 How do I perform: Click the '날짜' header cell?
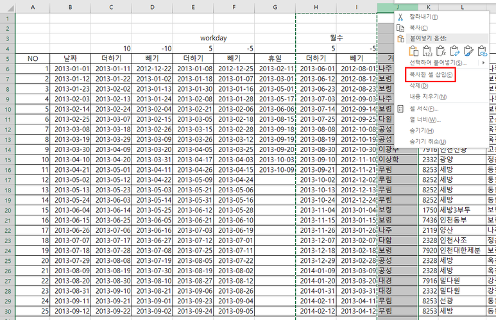tap(70, 58)
